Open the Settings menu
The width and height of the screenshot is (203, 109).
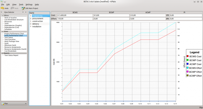[29, 5]
